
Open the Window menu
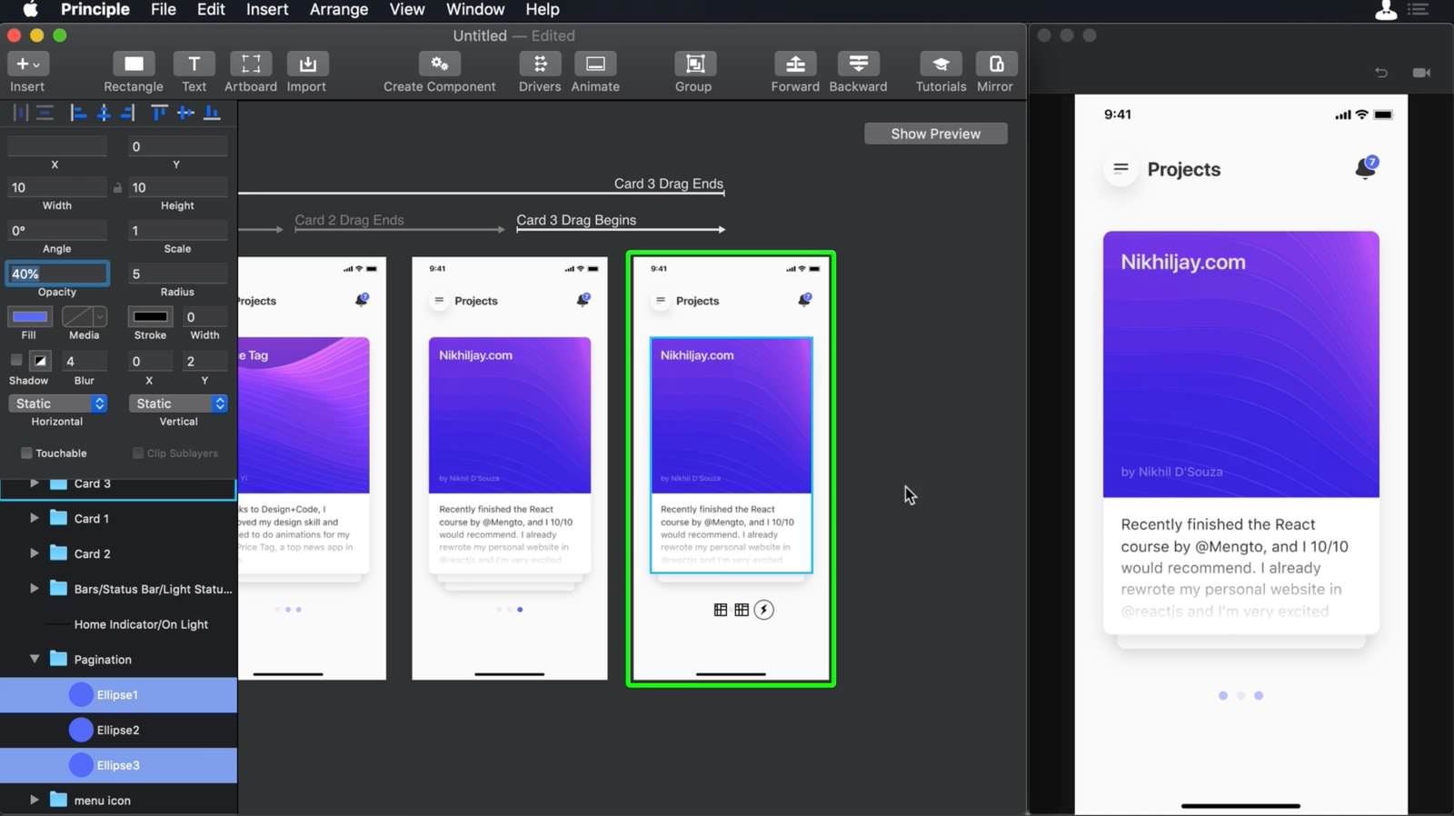pyautogui.click(x=475, y=9)
